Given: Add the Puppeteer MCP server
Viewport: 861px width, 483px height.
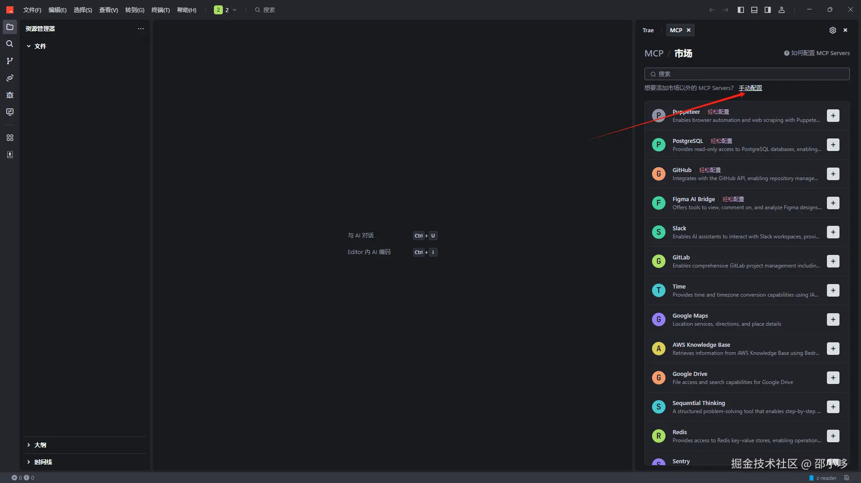Looking at the screenshot, I should coord(833,116).
